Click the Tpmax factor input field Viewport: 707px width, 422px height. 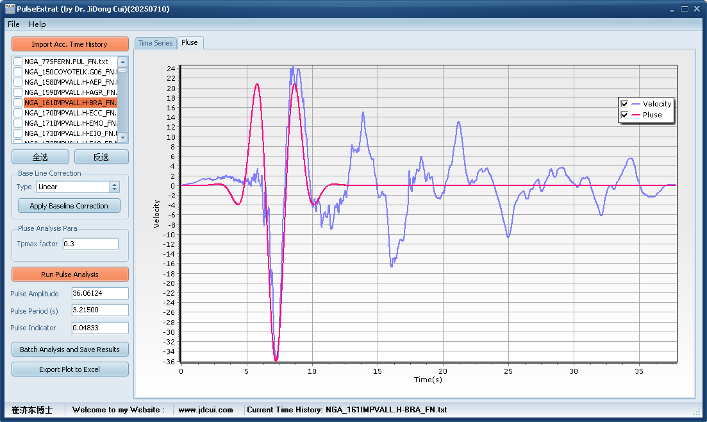pyautogui.click(x=90, y=244)
